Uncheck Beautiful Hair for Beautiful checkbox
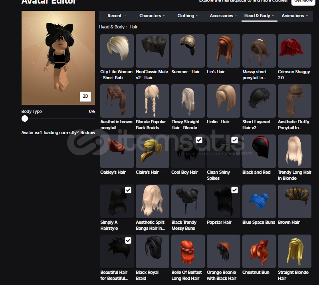Image resolution: width=319 pixels, height=285 pixels. click(x=128, y=240)
